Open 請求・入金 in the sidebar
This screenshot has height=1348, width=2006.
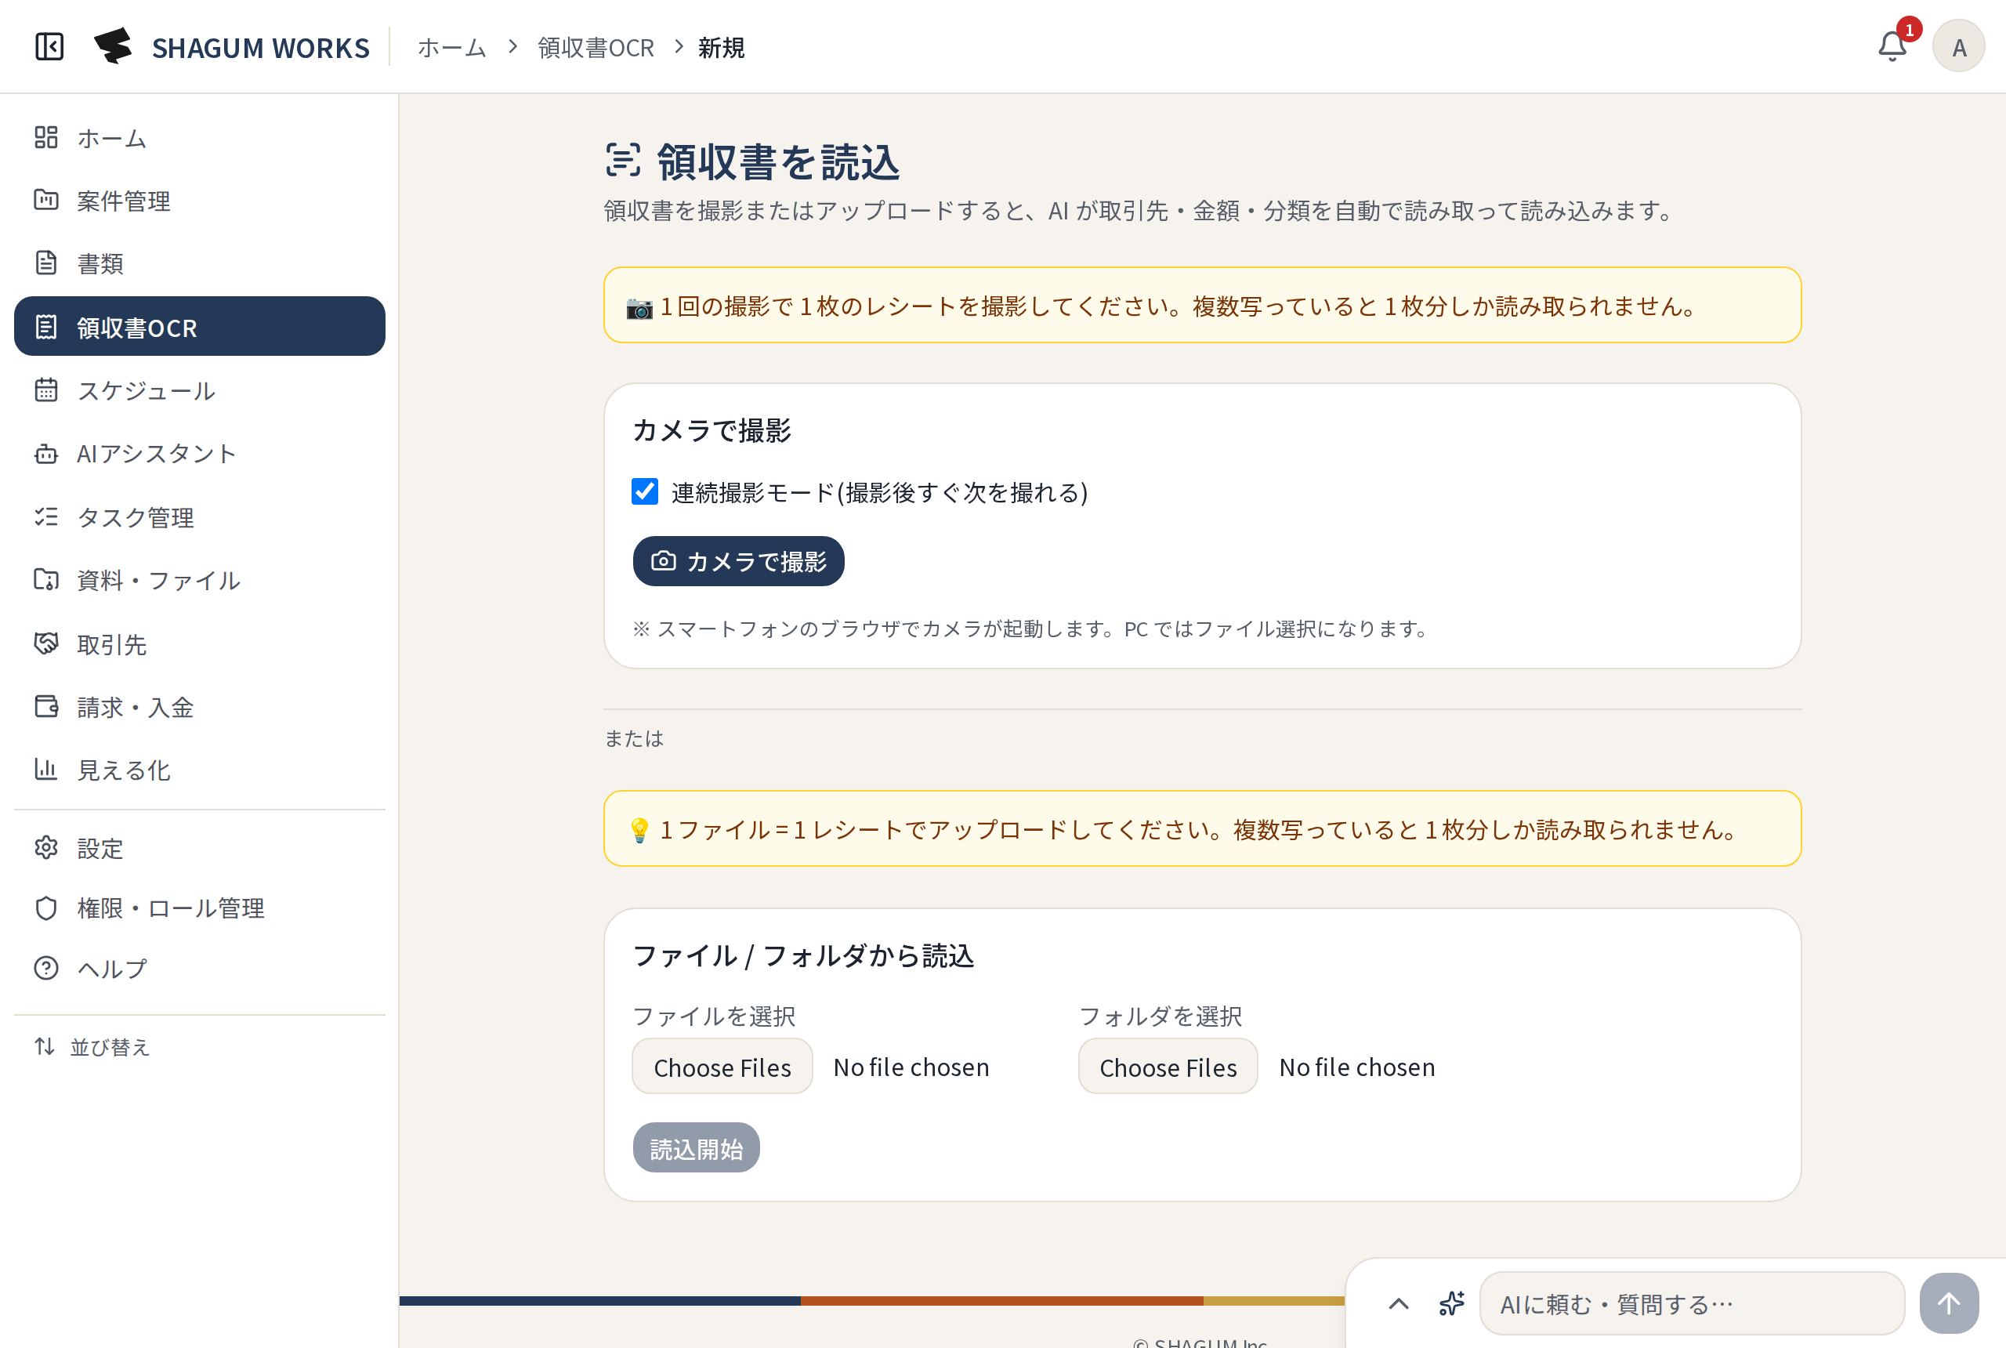(199, 707)
